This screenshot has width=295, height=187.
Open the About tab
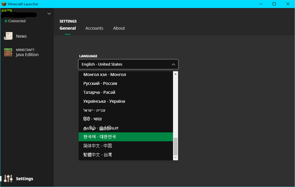pyautogui.click(x=119, y=28)
